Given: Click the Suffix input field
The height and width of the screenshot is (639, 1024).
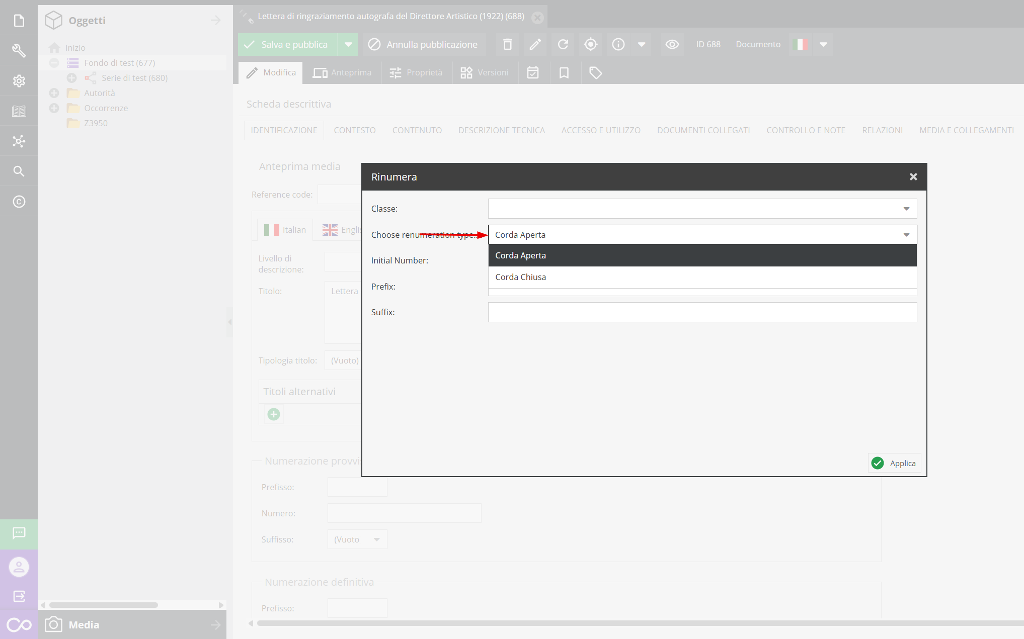Looking at the screenshot, I should point(702,312).
